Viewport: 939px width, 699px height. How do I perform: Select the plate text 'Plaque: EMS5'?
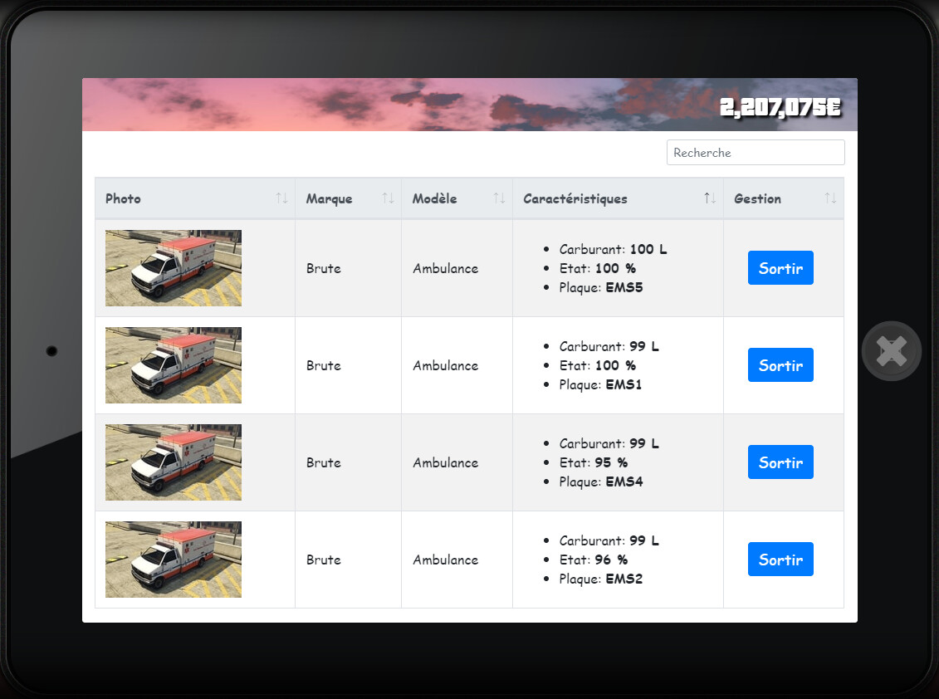(x=600, y=287)
